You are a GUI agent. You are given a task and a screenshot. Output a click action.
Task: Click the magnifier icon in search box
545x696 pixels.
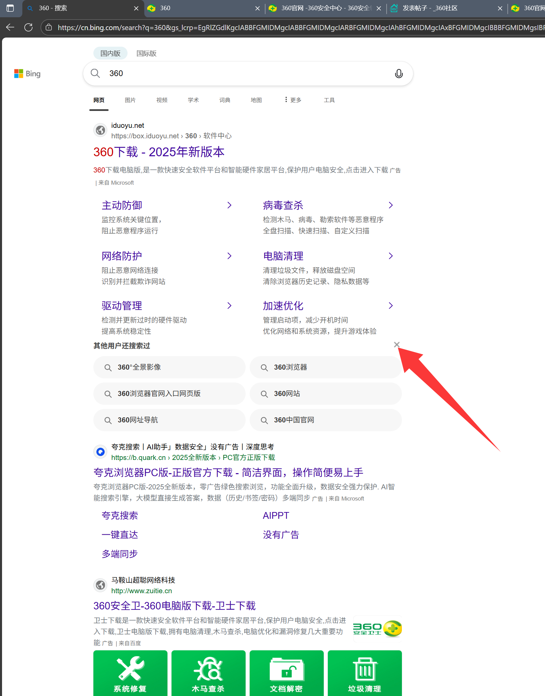95,73
